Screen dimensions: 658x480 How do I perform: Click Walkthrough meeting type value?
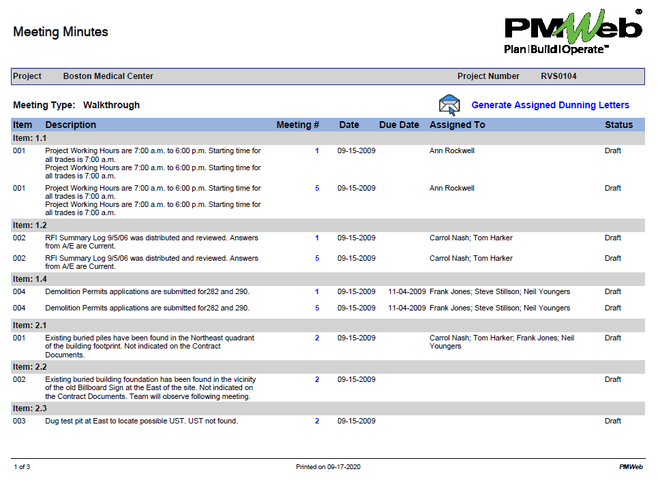(111, 105)
